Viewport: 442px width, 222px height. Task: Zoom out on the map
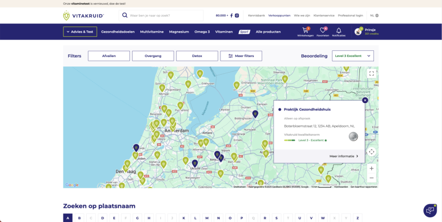(x=371, y=178)
